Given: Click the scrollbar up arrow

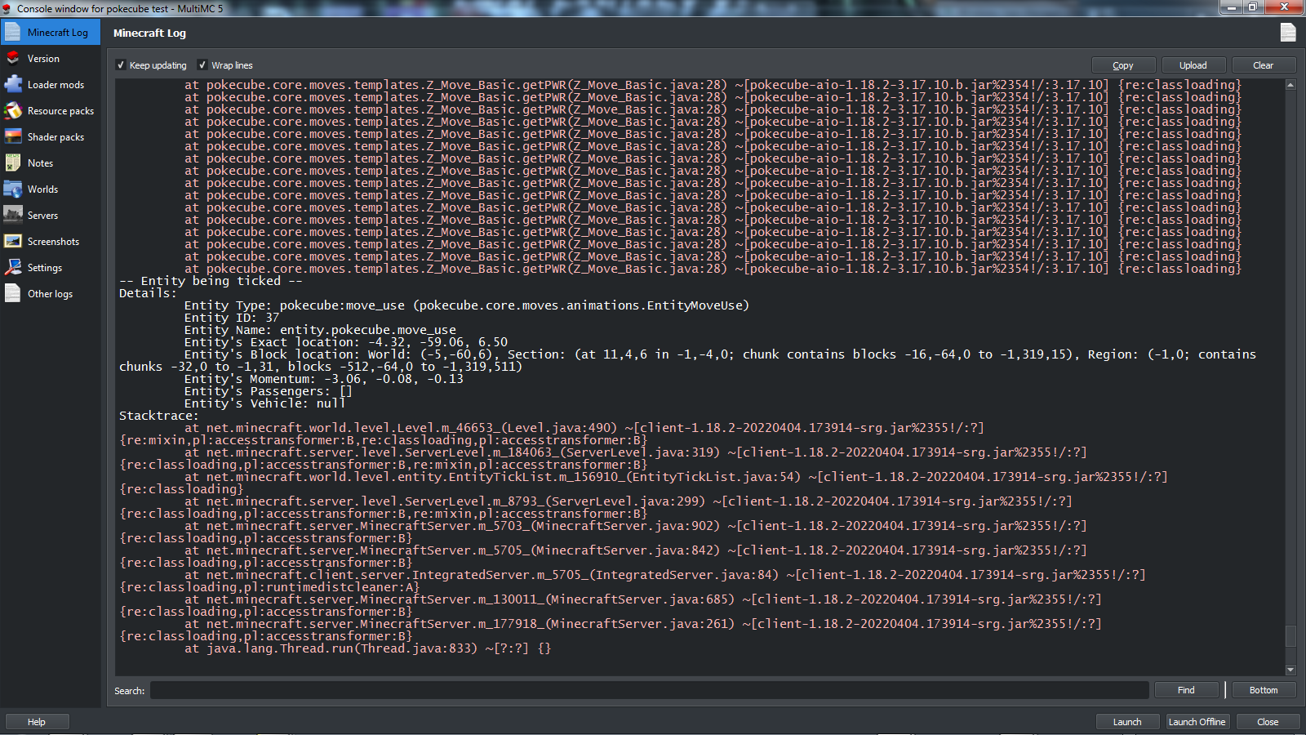Looking at the screenshot, I should (1290, 85).
